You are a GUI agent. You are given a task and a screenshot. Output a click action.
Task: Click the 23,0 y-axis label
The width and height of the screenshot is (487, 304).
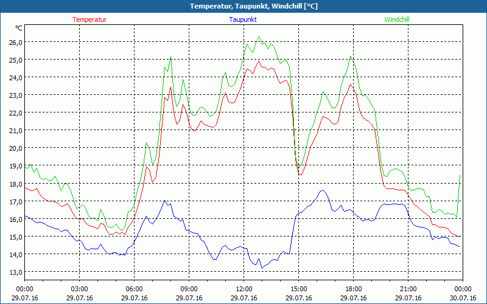click(16, 95)
